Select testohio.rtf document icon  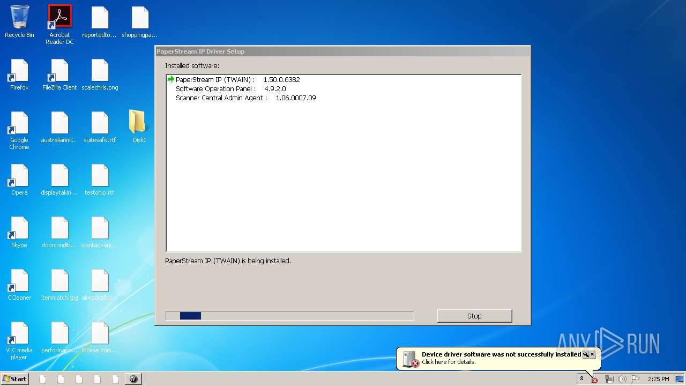100,180
